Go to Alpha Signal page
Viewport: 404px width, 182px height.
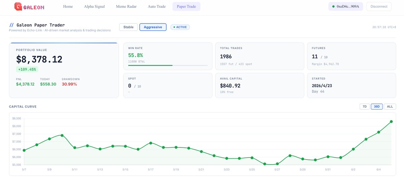94,6
